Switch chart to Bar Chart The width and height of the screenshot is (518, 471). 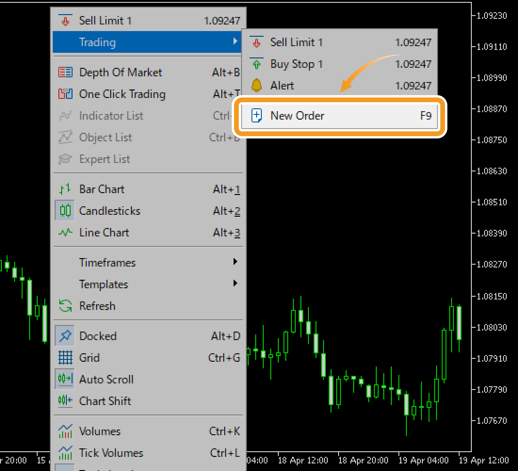[x=102, y=189]
